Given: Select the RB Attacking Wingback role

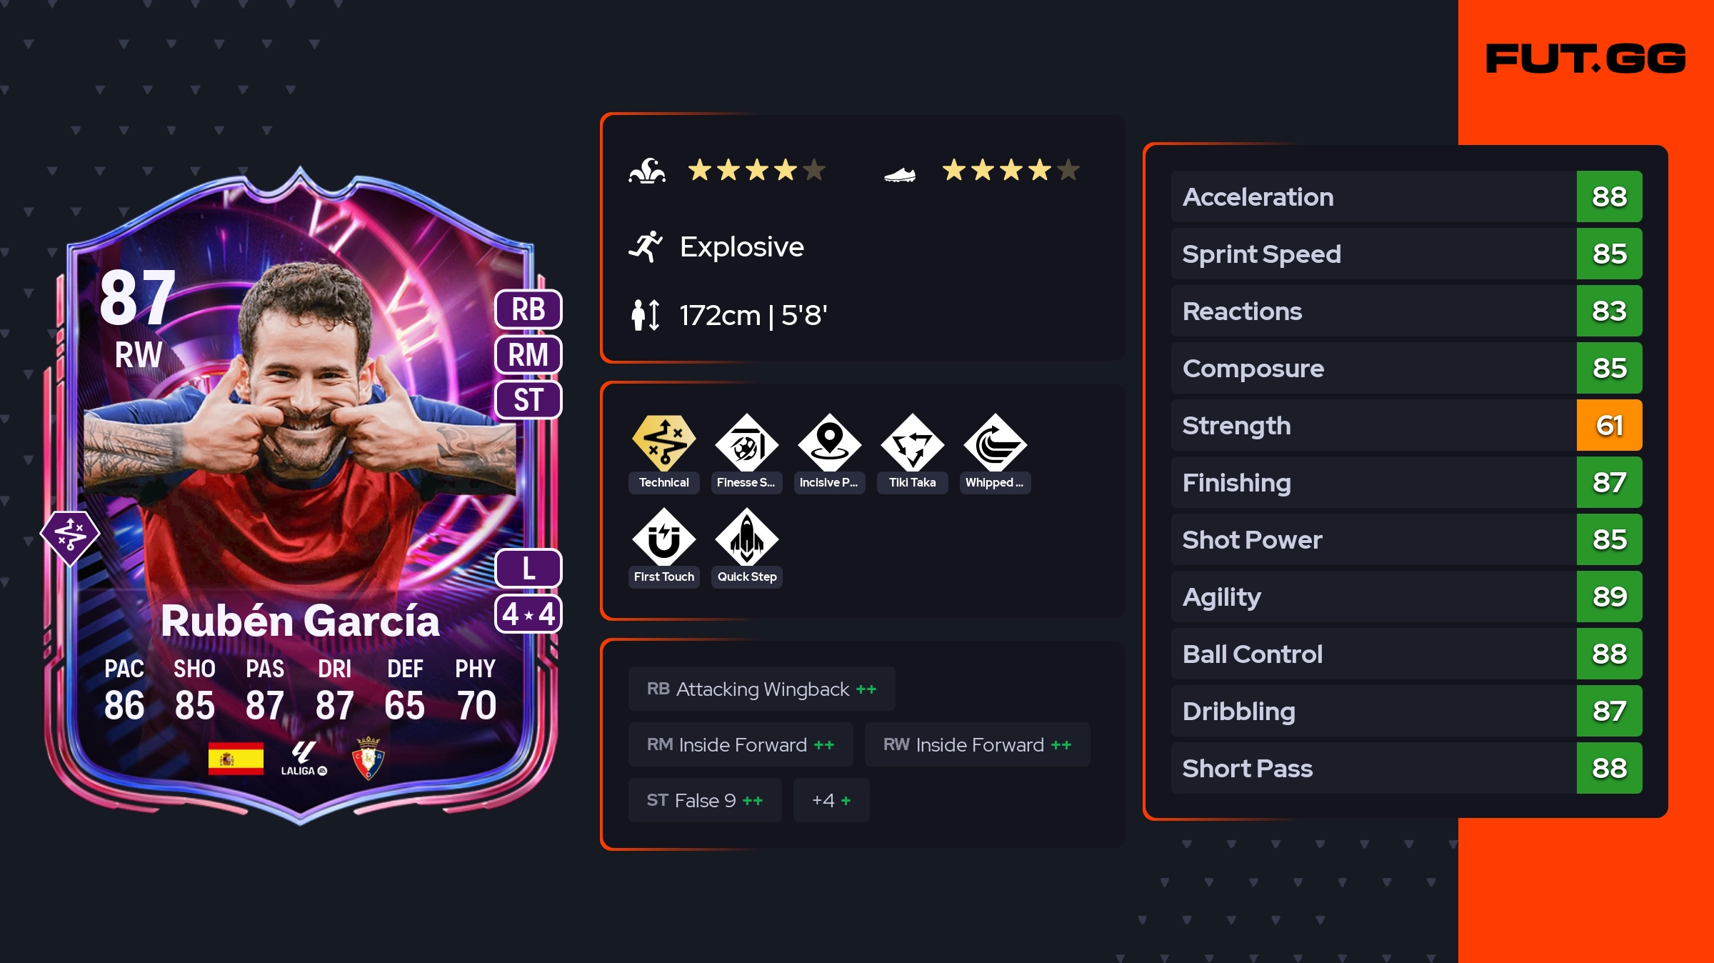Looking at the screenshot, I should 762,689.
